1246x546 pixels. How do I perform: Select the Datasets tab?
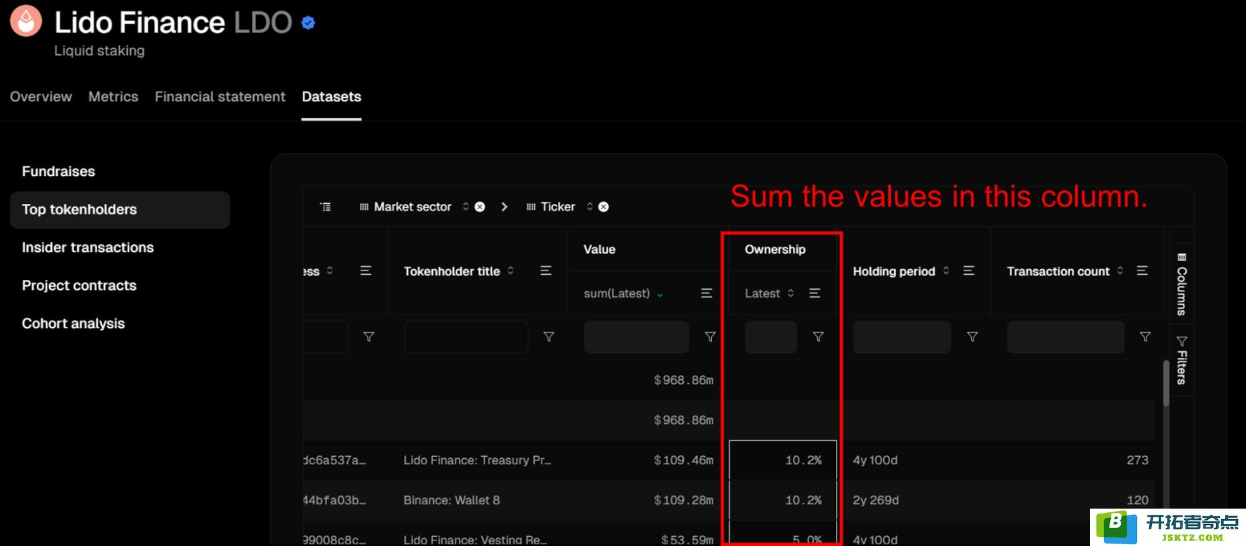(332, 97)
